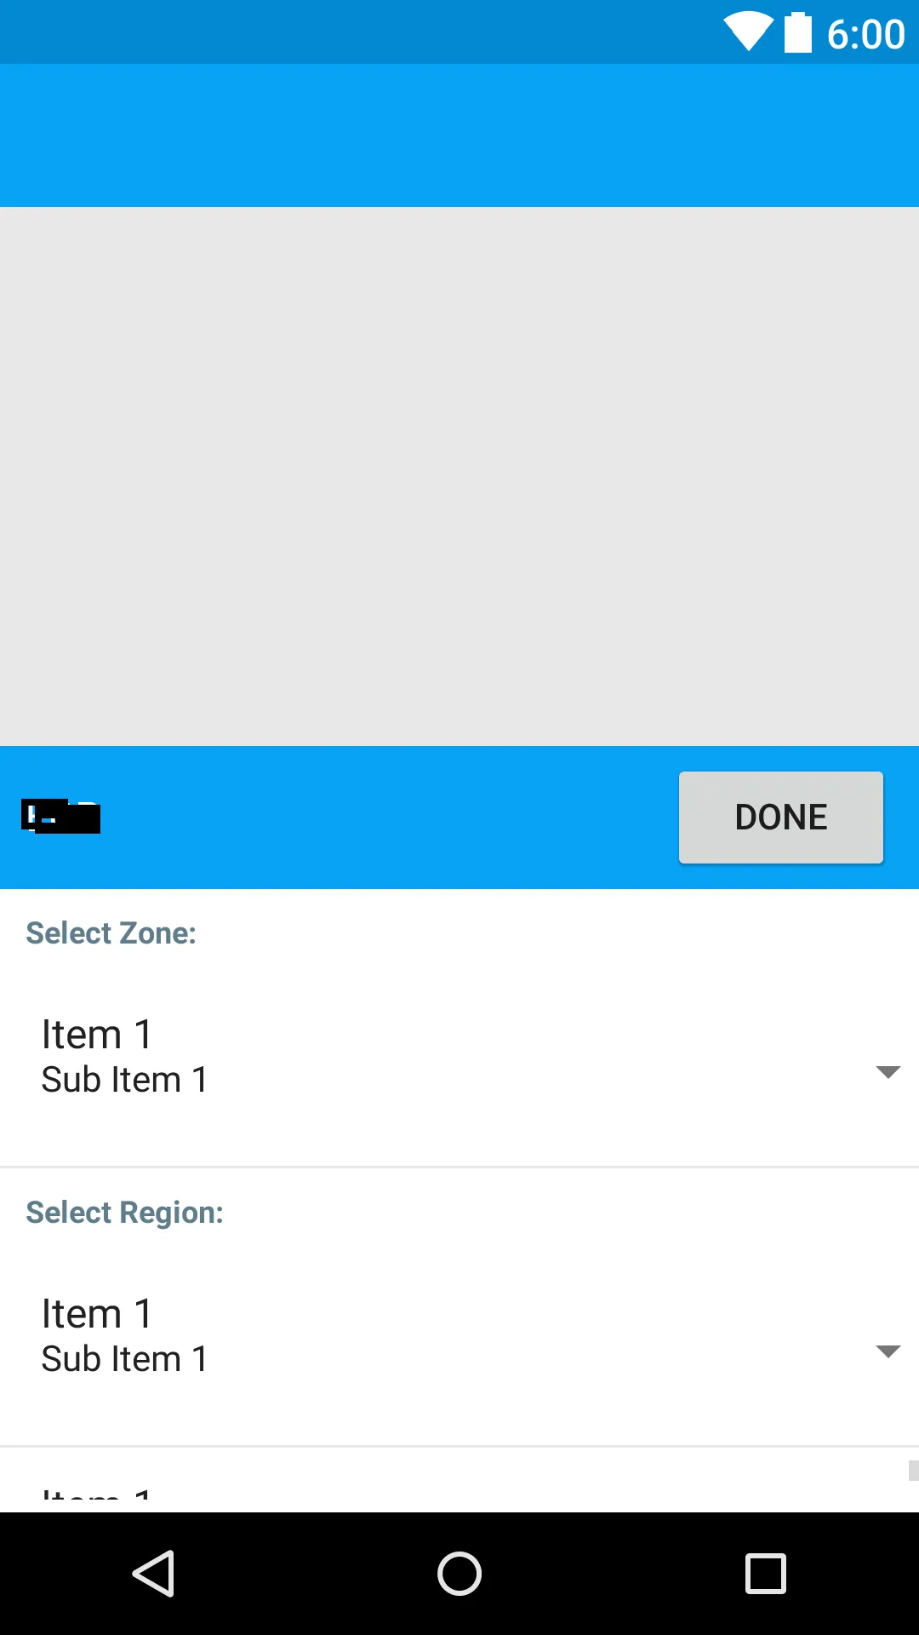The width and height of the screenshot is (919, 1635).
Task: Tap Sub Item 1 text under Select Zone
Action: 125,1080
